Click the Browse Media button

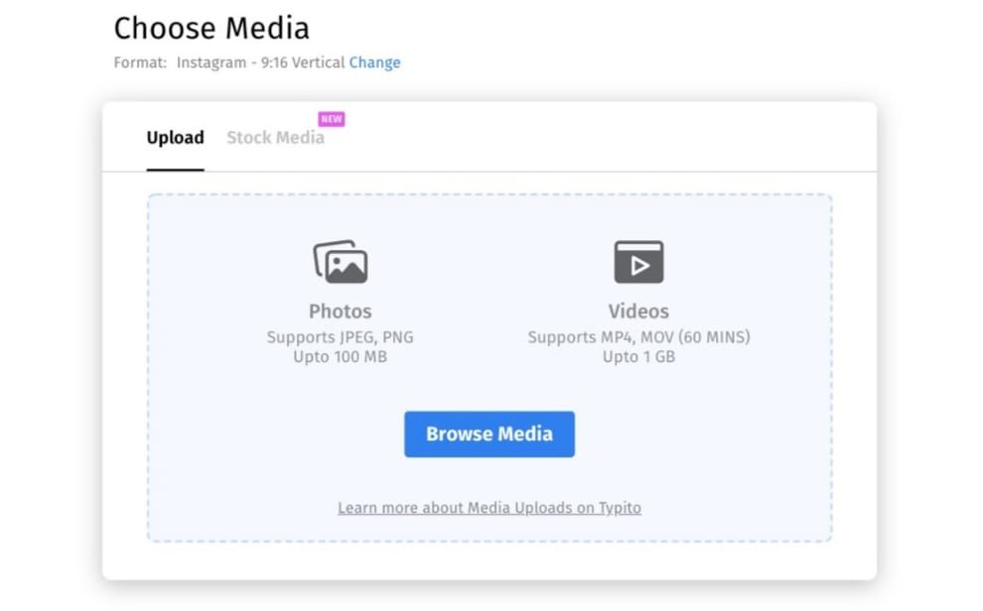489,433
